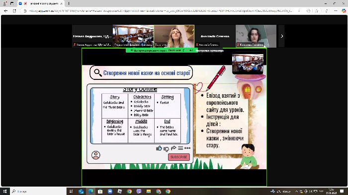Viewport: 348px width, 195px height.
Task: Open the Edge settings and more menu
Action: 336,11
